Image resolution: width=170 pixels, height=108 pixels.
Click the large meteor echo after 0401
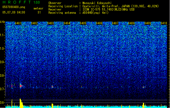point(21,86)
